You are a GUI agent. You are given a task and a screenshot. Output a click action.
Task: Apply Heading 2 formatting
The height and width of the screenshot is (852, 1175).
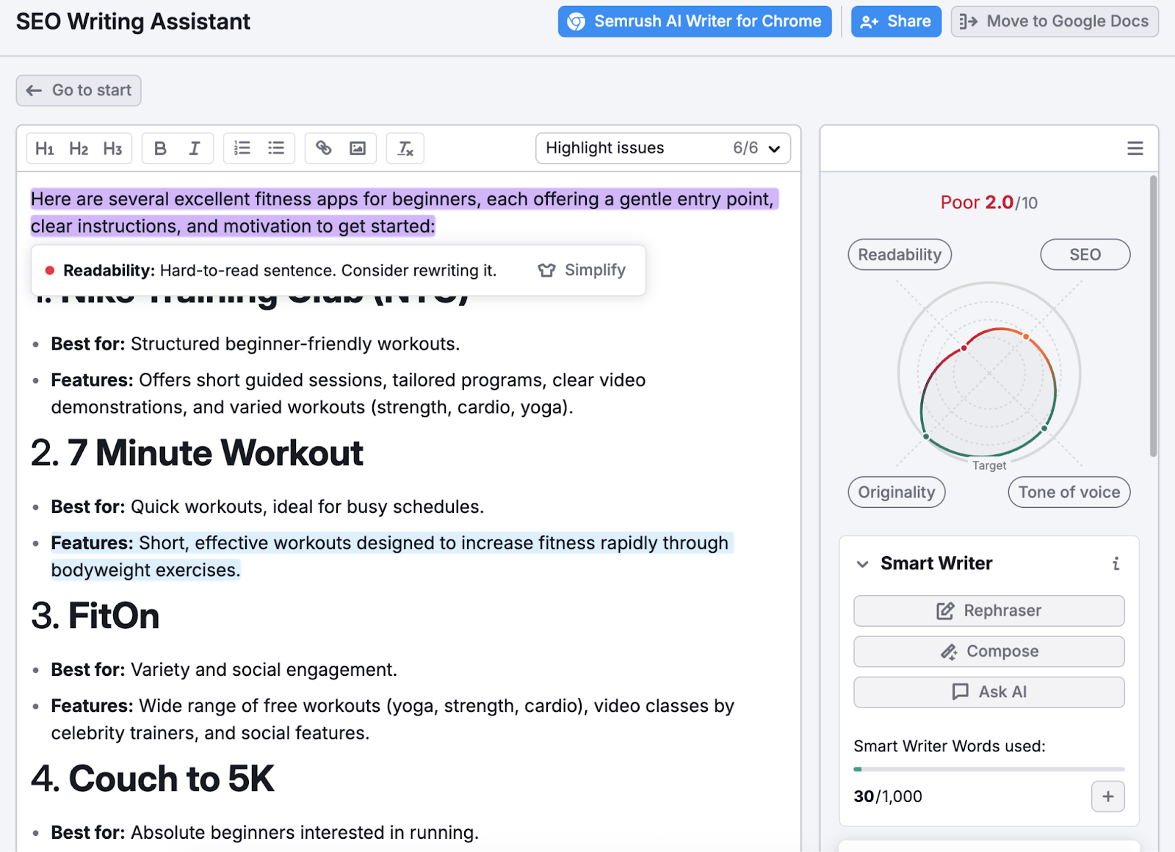point(79,148)
